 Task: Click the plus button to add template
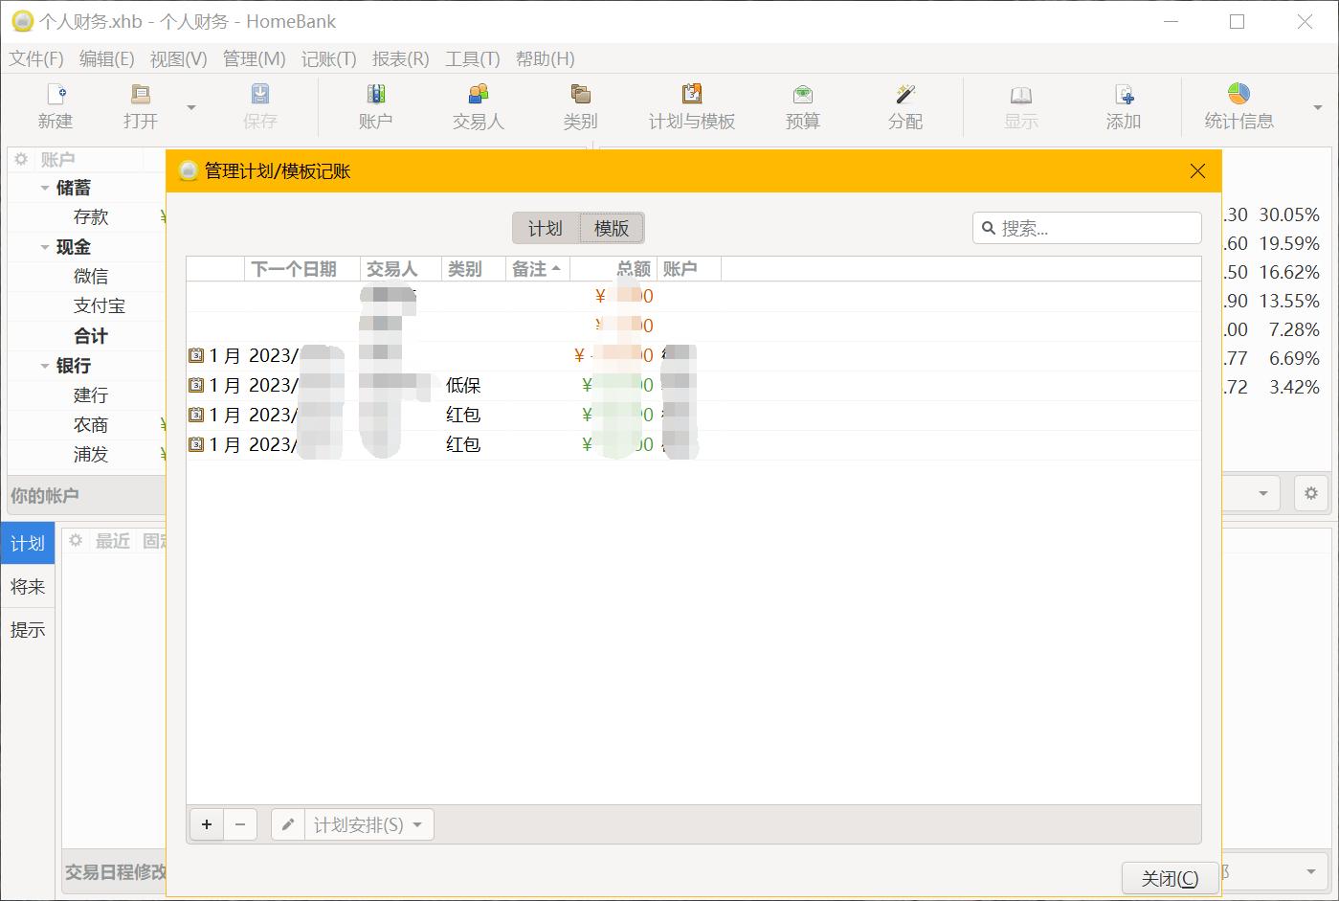(207, 824)
